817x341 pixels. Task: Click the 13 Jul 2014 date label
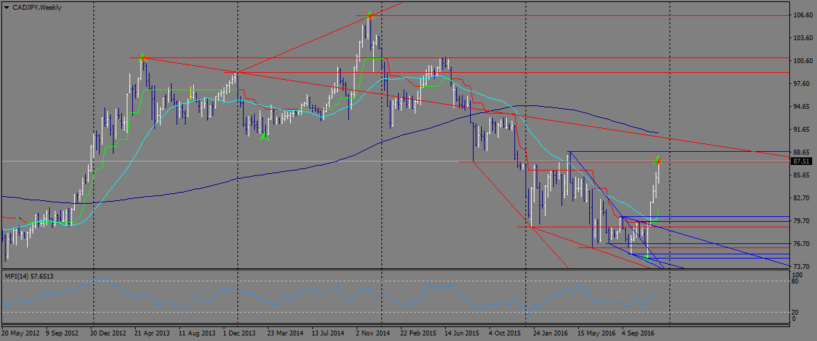tap(328, 332)
